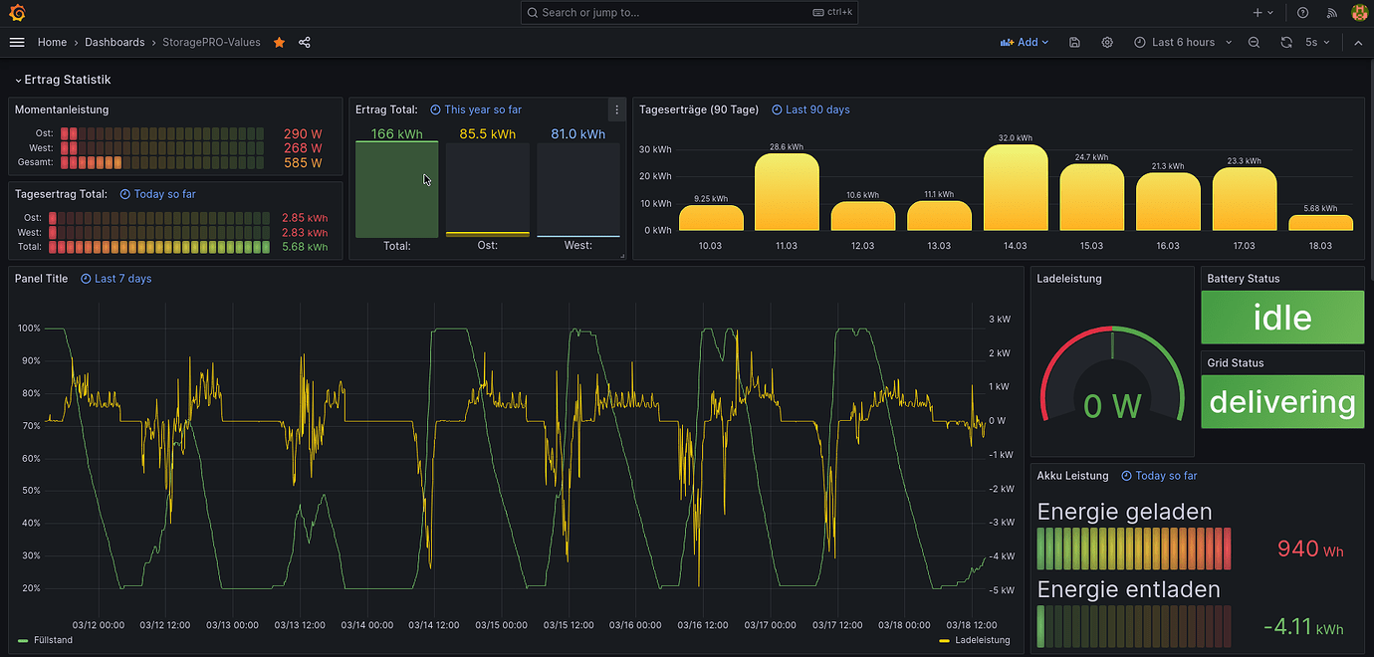Collapse the Ertrag Statistik row
Viewport: 1374px width, 657px height.
(62, 79)
